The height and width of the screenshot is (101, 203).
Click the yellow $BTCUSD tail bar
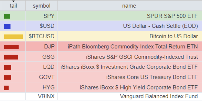click(x=13, y=37)
